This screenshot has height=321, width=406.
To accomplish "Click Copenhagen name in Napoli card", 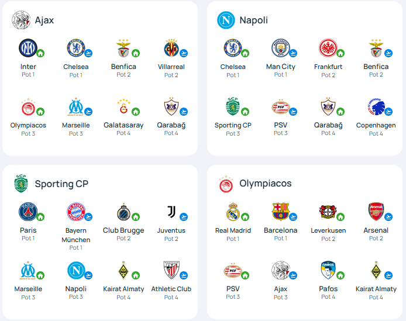I will [376, 125].
